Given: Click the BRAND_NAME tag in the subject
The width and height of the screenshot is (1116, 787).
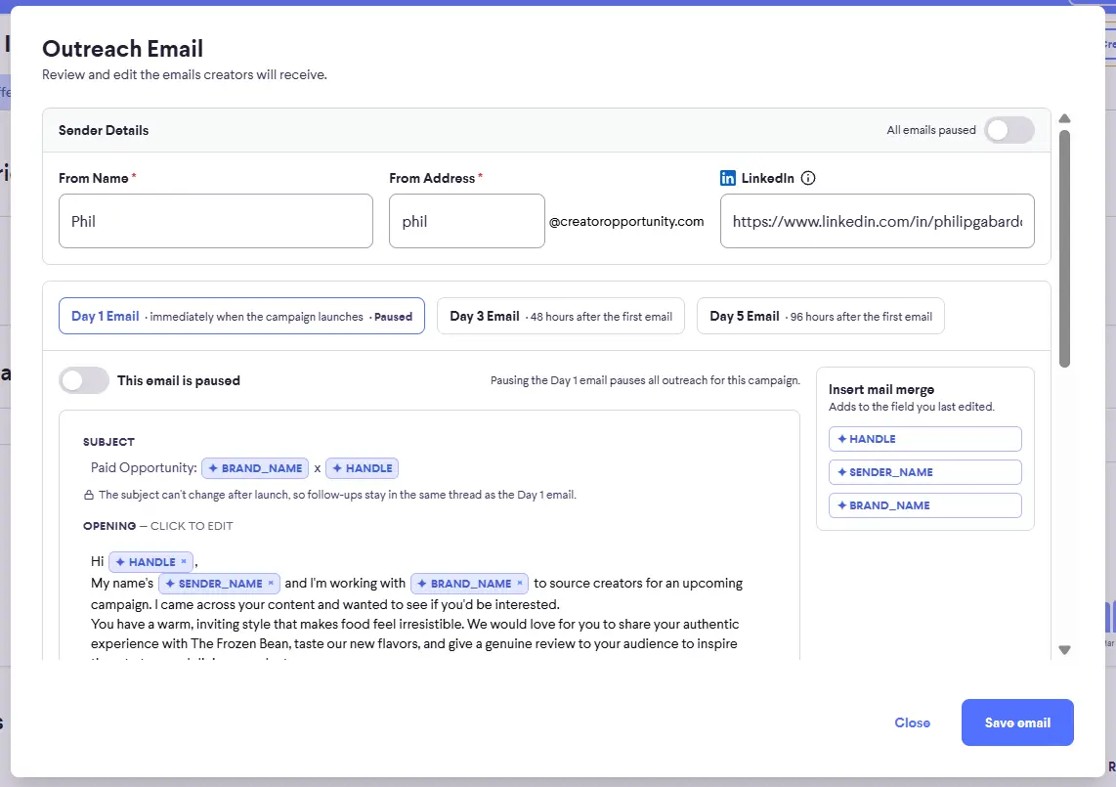Looking at the screenshot, I should tap(255, 468).
